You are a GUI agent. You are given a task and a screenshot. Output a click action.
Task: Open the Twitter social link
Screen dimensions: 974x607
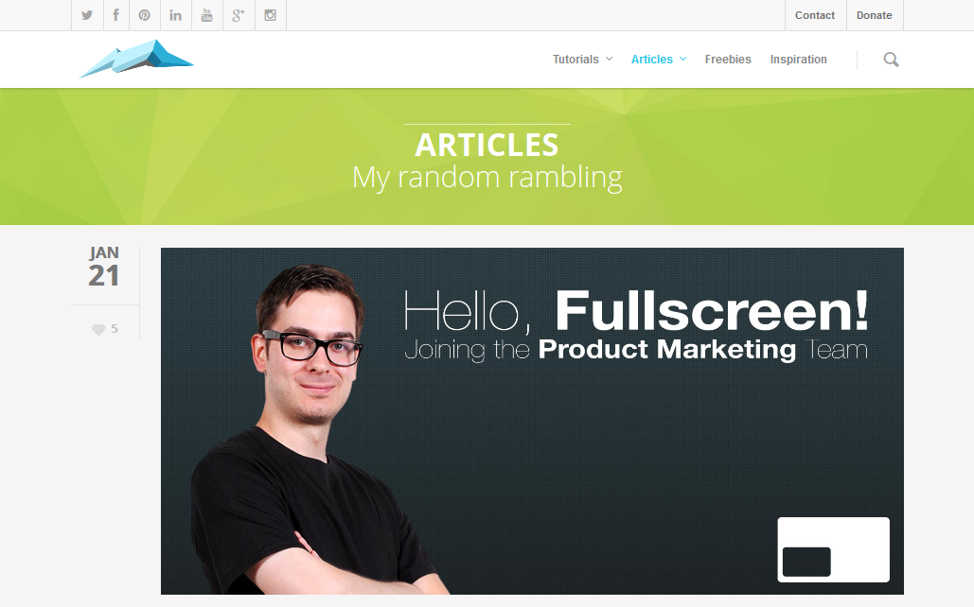pos(87,15)
